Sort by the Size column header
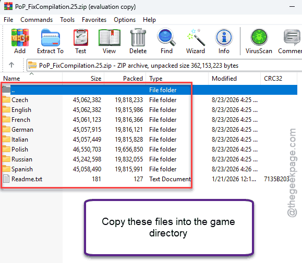This screenshot has width=302, height=263. pos(83,79)
